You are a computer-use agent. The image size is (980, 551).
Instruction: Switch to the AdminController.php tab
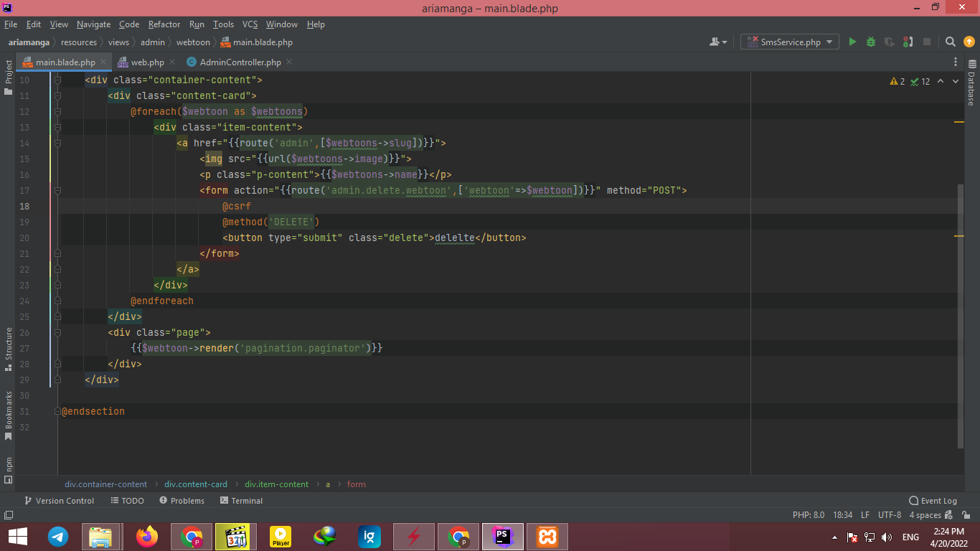click(x=240, y=62)
